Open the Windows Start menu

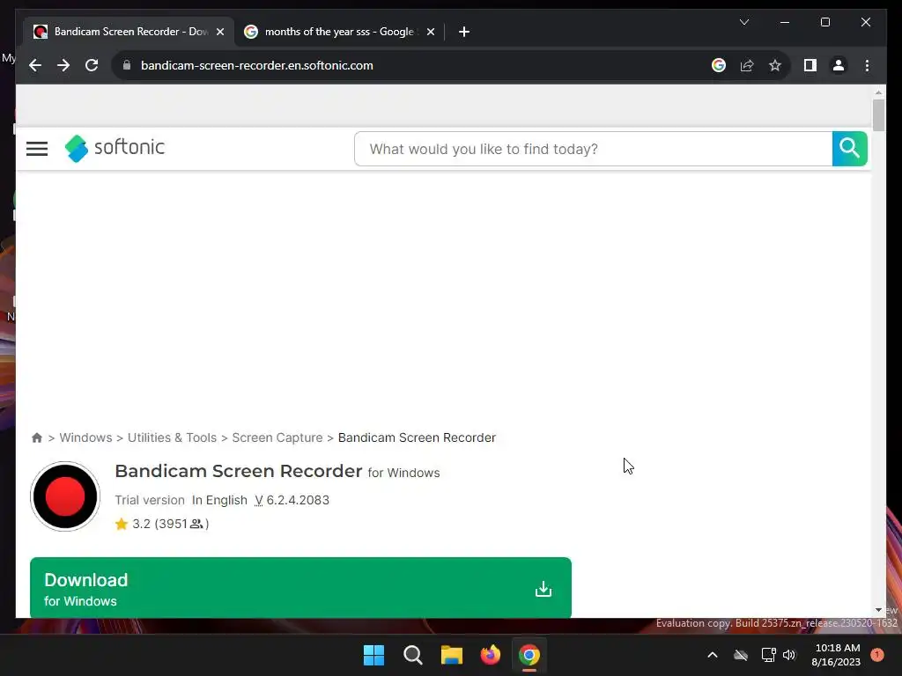click(x=373, y=655)
